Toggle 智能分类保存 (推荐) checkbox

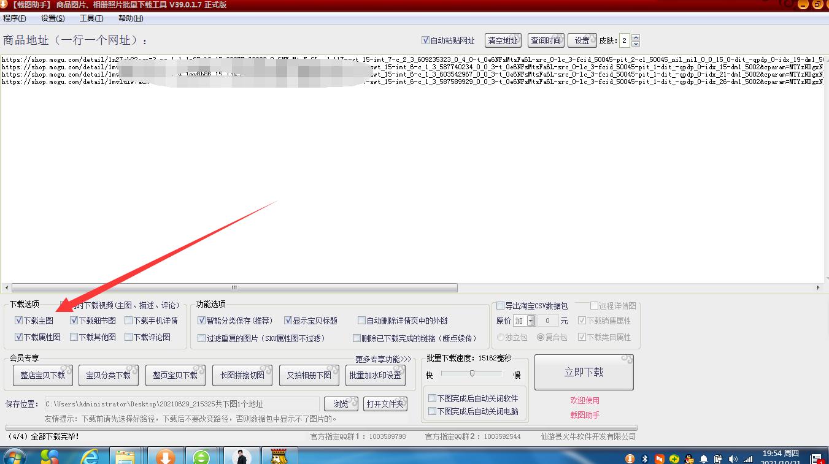tap(202, 321)
